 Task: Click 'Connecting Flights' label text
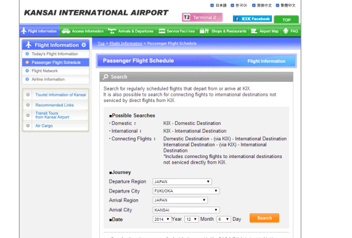(131, 139)
